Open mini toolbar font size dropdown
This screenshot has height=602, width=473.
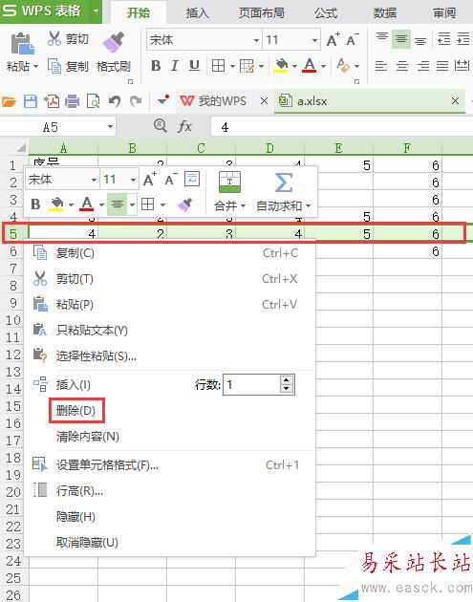point(133,180)
